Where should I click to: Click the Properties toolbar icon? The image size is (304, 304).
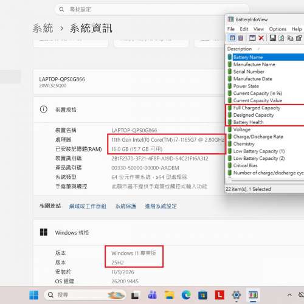(299, 38)
